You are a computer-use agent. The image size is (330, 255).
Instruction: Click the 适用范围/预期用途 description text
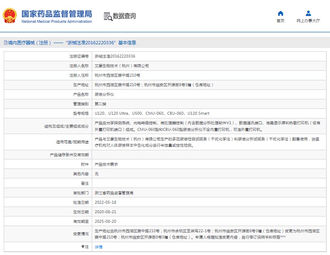click(x=207, y=142)
